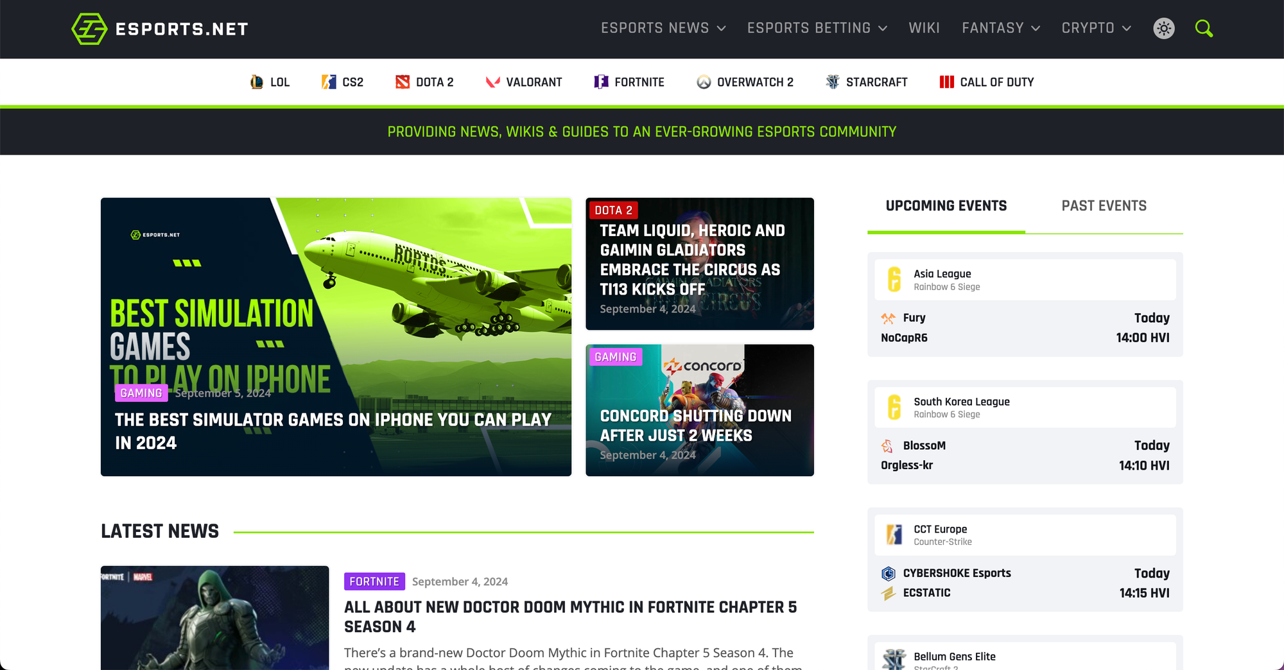
Task: Click the DOTA 2 category tag
Action: click(x=613, y=210)
